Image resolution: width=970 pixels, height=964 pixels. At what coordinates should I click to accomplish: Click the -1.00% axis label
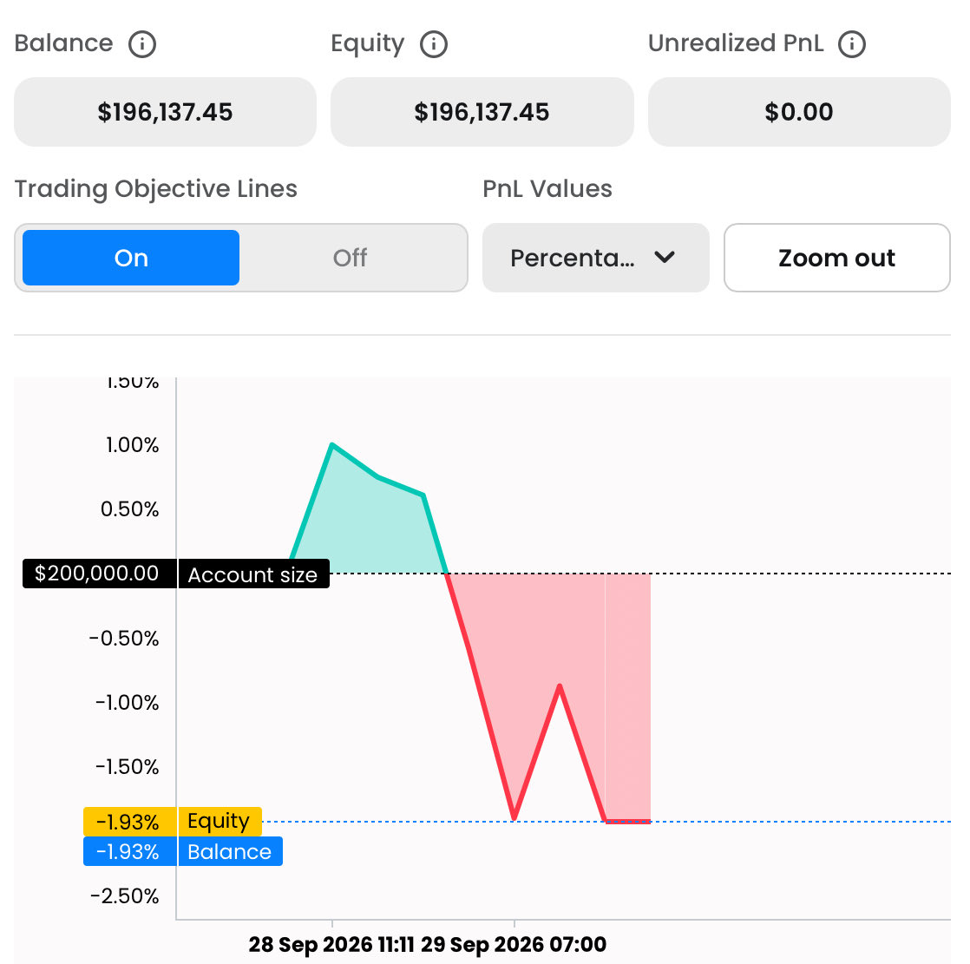coord(127,702)
